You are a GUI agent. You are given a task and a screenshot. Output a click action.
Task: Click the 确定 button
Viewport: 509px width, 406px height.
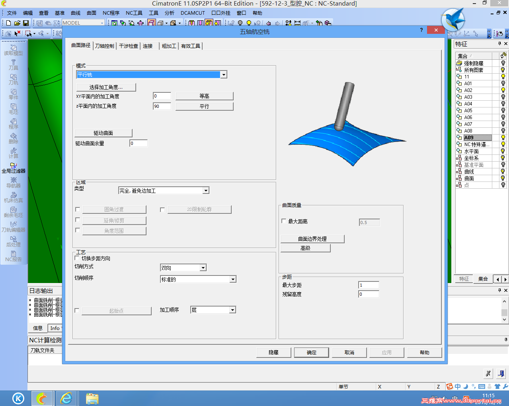[312, 353]
